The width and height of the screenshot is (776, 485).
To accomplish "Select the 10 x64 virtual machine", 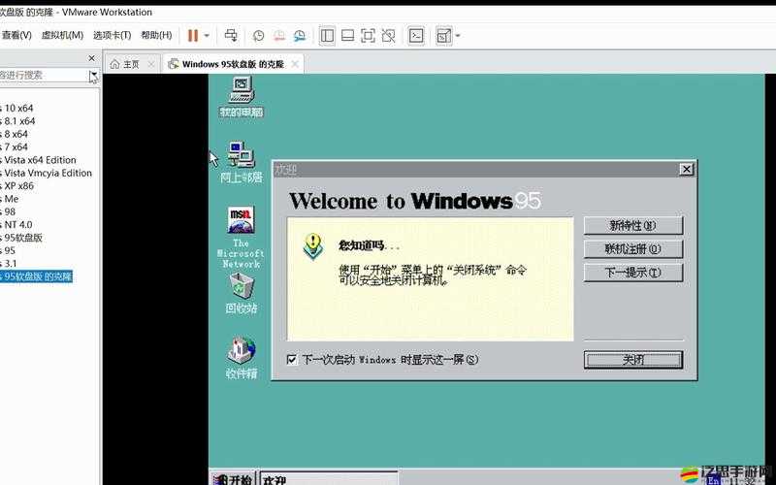I will click(x=16, y=108).
